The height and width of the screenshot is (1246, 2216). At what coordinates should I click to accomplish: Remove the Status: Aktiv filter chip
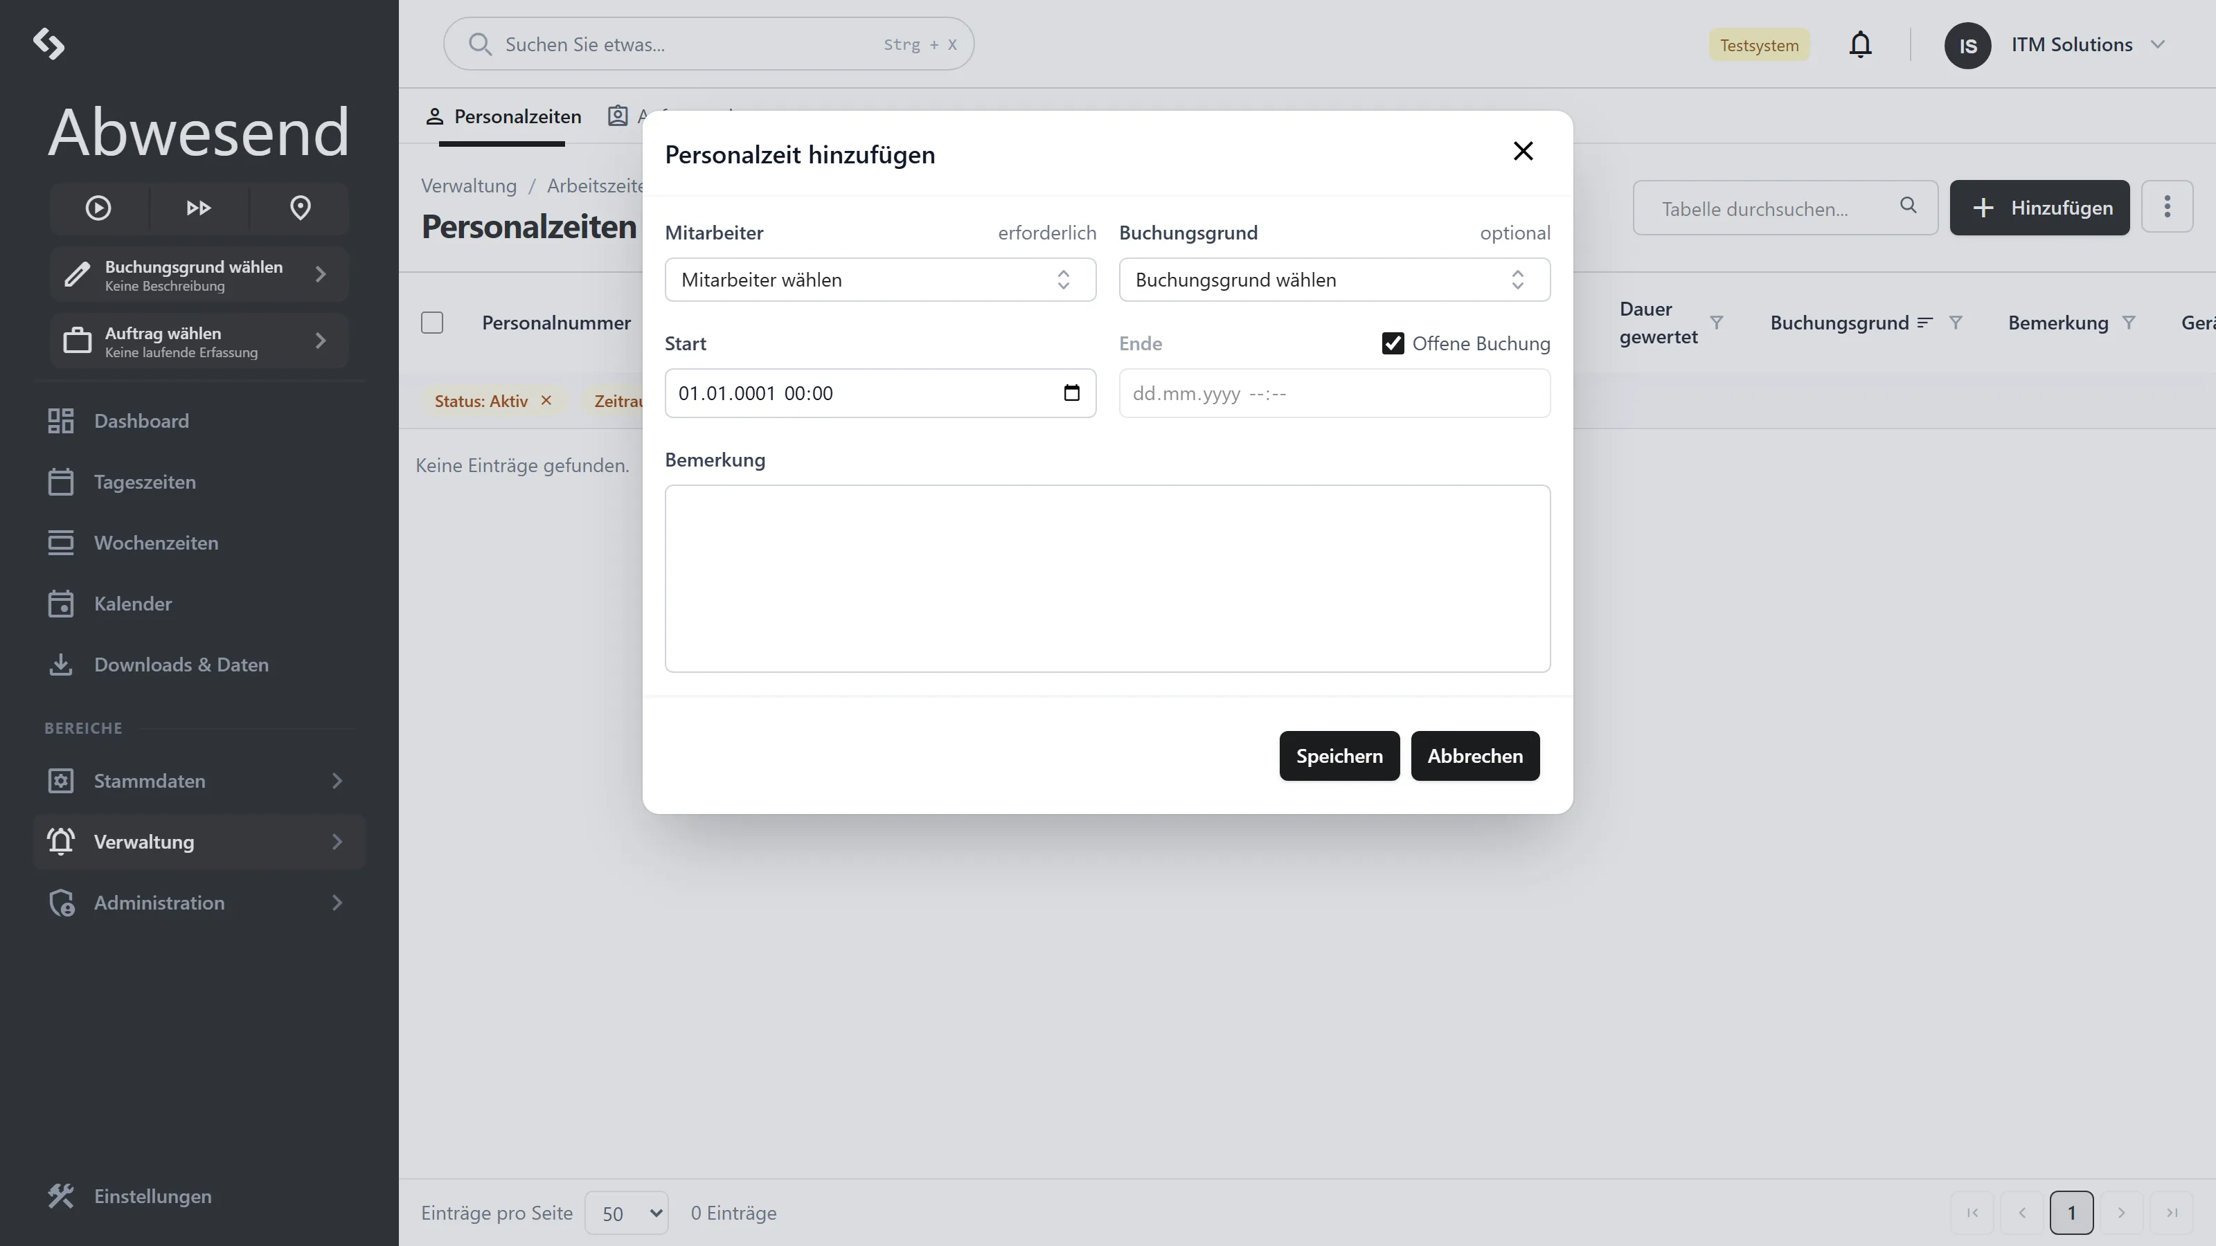[546, 401]
